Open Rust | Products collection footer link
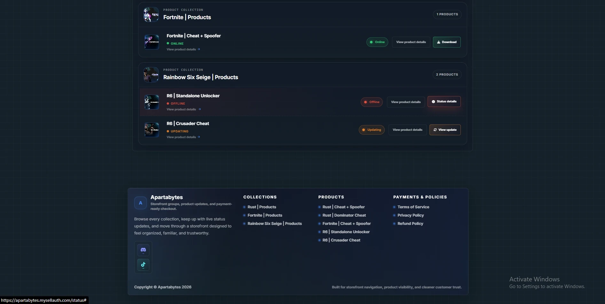The height and width of the screenshot is (304, 605). tap(262, 207)
